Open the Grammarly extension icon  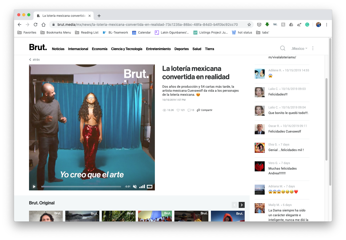[x=307, y=25]
